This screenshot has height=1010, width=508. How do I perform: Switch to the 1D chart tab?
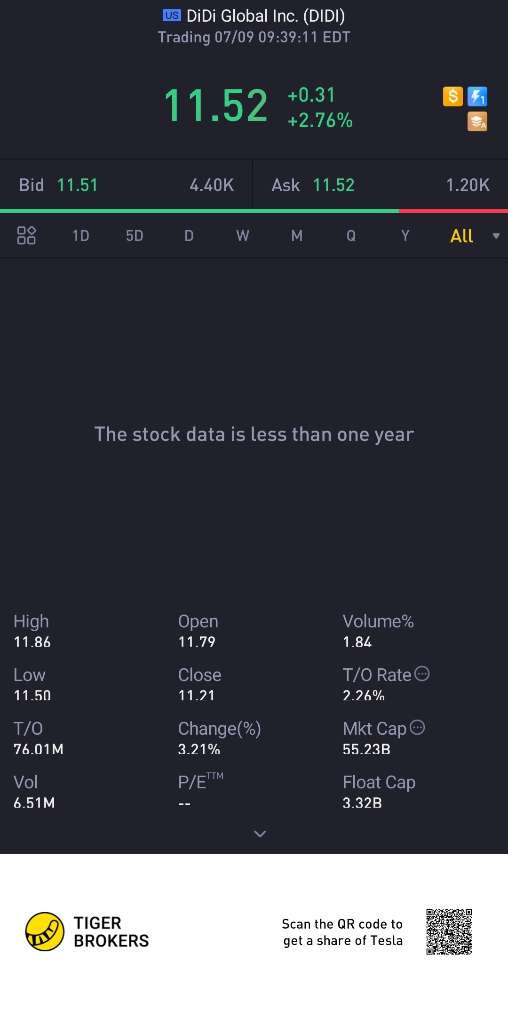80,236
